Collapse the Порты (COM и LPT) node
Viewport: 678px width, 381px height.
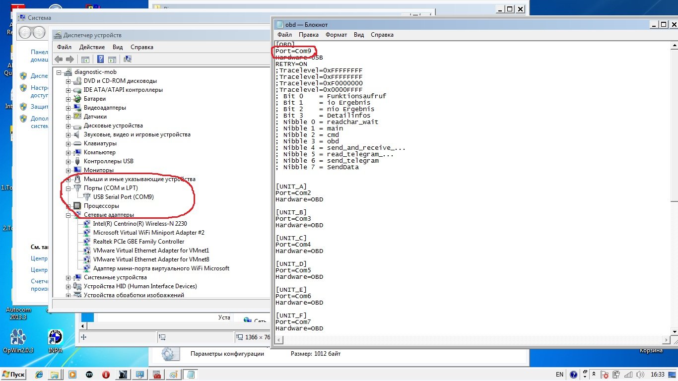pyautogui.click(x=68, y=189)
